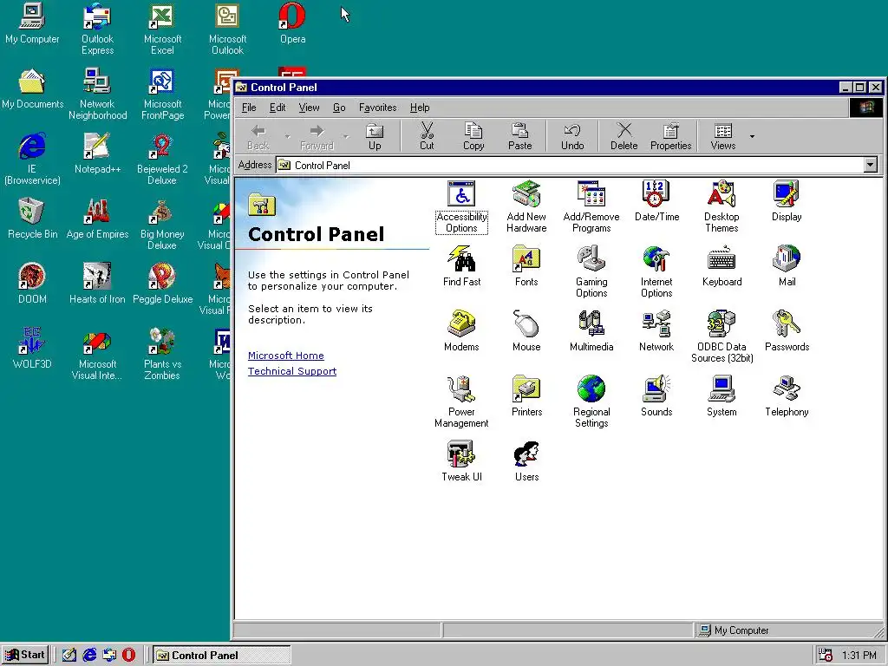
Task: Open the Edit menu
Action: 277,108
